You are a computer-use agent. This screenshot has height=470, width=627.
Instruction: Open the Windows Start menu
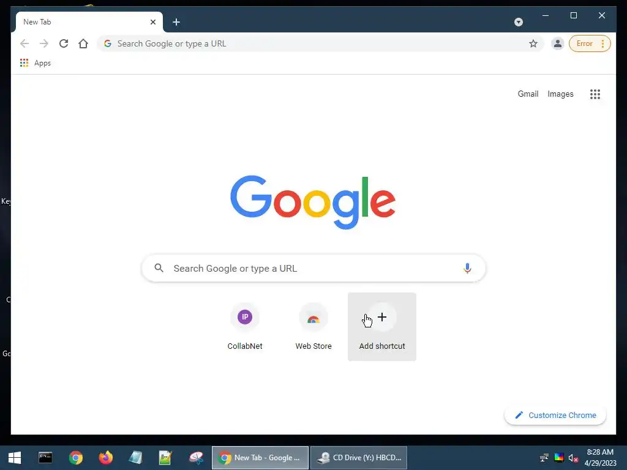(15, 458)
